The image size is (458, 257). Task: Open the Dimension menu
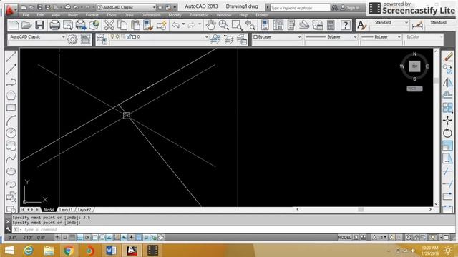(151, 14)
